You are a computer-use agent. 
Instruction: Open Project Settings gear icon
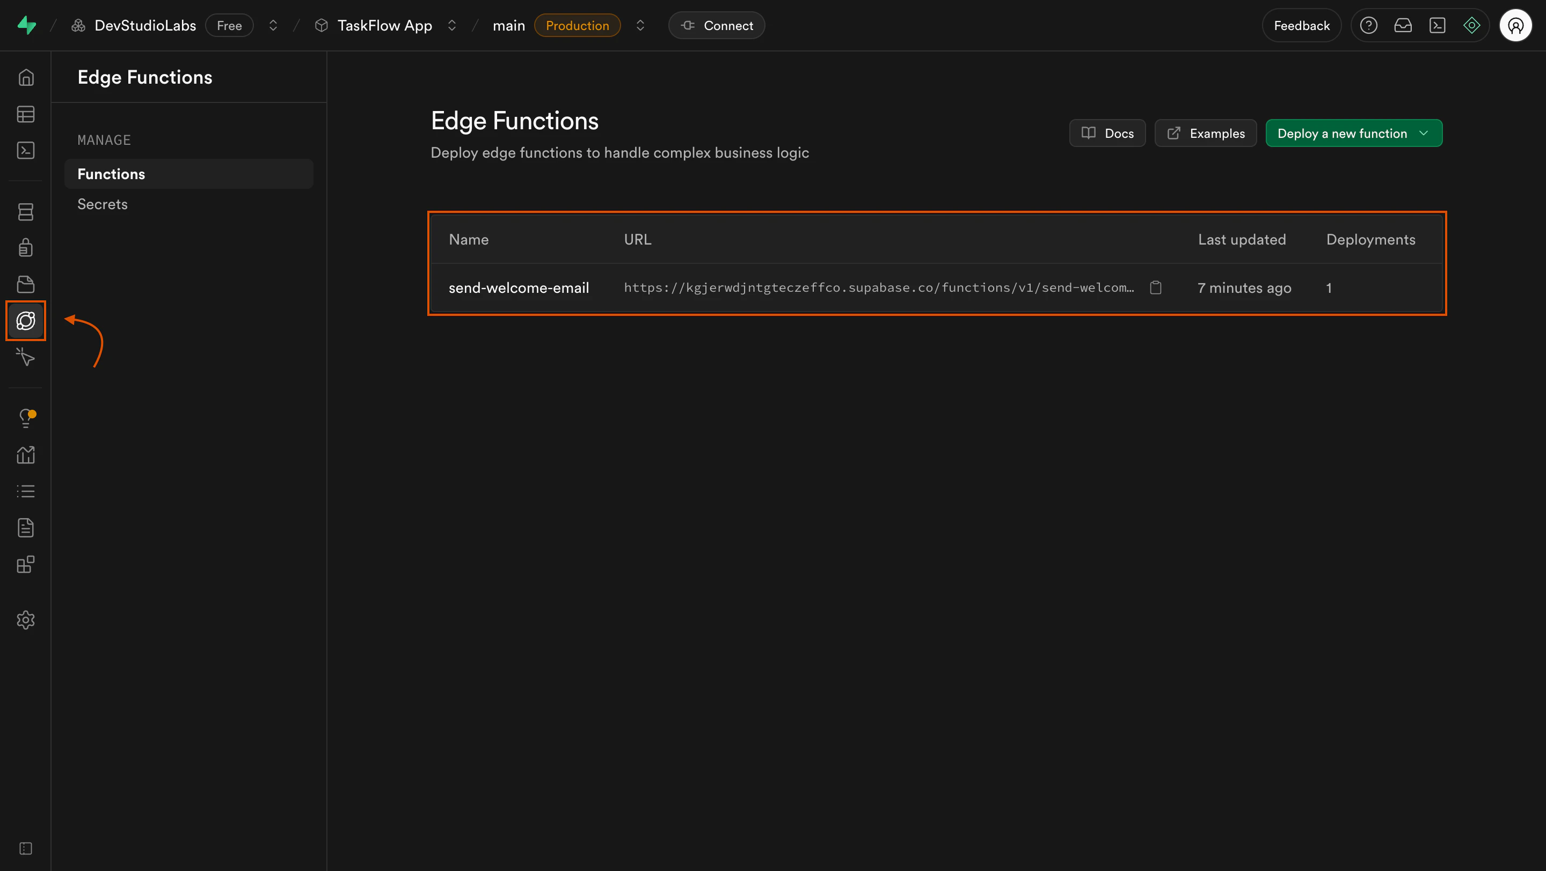(x=26, y=620)
